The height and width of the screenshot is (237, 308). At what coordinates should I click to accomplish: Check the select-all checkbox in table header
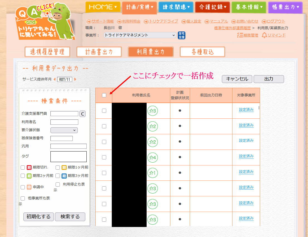point(104,95)
